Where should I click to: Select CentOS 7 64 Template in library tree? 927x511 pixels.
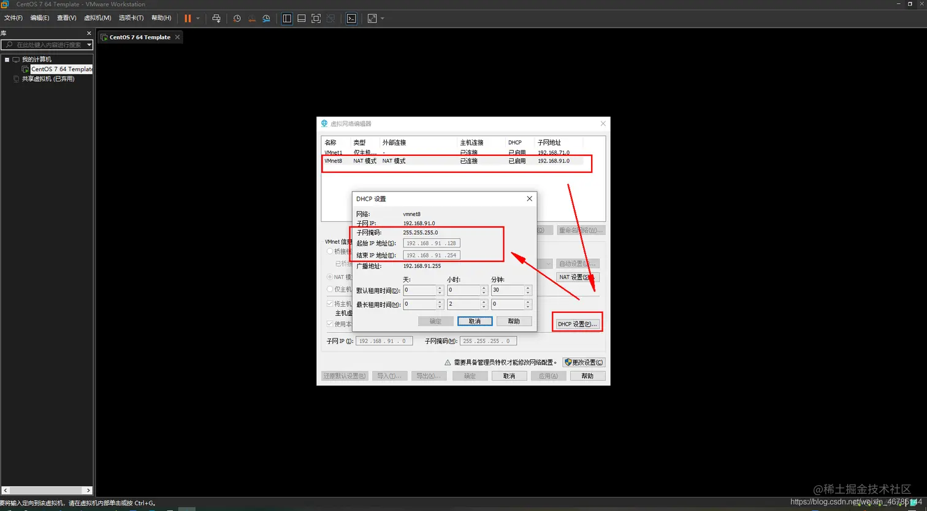[x=61, y=69]
